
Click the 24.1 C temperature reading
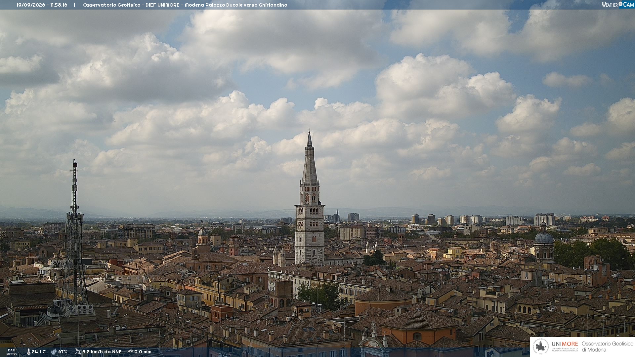[39, 352]
